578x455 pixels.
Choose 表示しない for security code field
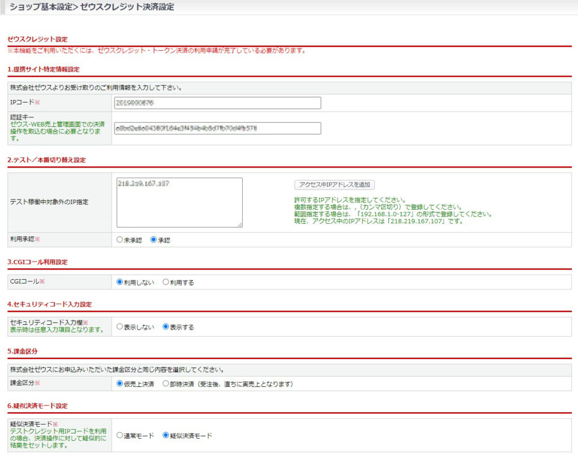pos(120,326)
